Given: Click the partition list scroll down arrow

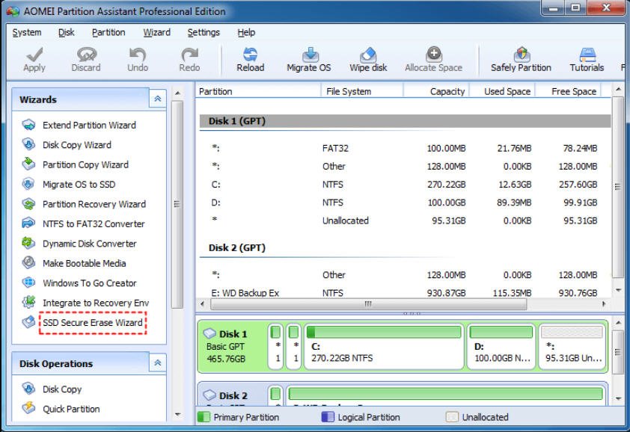Looking at the screenshot, I should (x=618, y=290).
